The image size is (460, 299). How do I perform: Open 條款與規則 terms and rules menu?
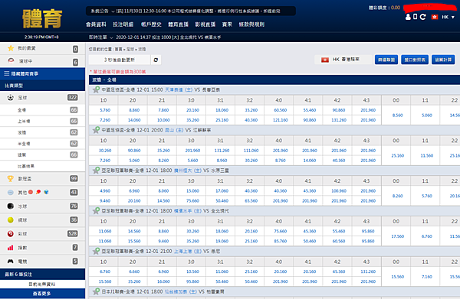pyautogui.click(x=251, y=24)
